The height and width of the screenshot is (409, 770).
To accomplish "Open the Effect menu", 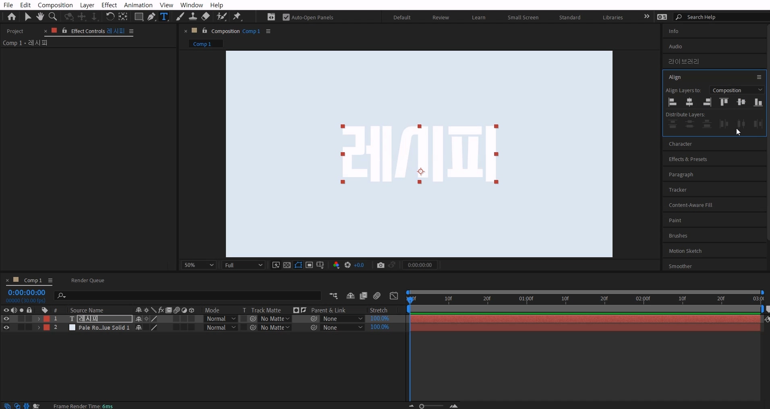I will [109, 5].
